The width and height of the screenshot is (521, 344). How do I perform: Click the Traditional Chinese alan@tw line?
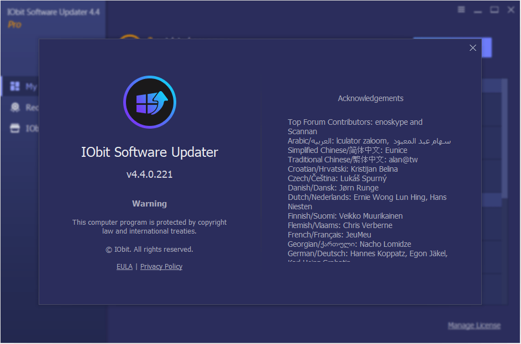pos(352,160)
